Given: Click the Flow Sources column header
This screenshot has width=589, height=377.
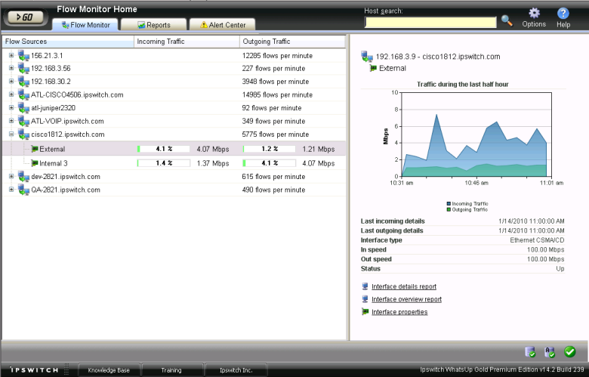Looking at the screenshot, I should [68, 42].
